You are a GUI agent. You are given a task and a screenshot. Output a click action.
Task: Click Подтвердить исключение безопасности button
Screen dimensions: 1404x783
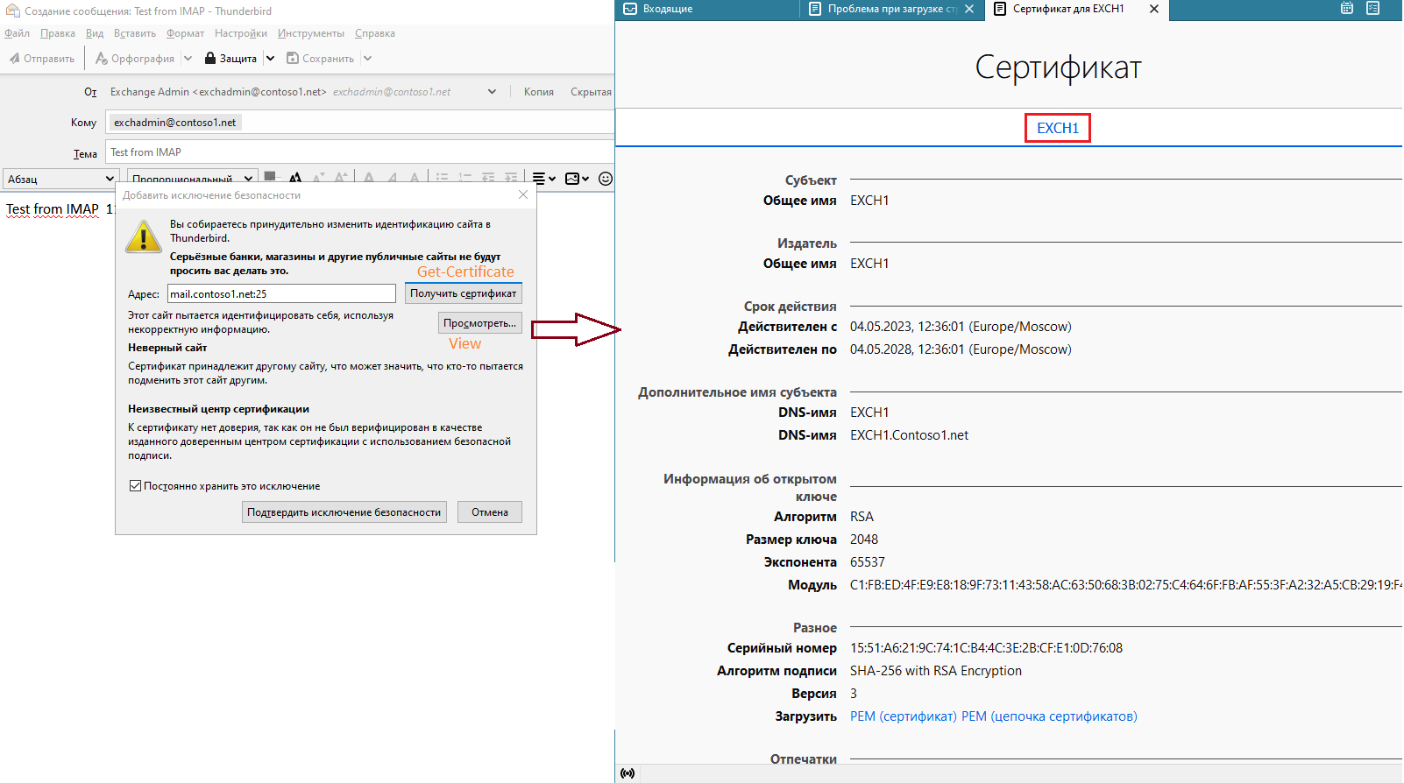[x=344, y=512]
